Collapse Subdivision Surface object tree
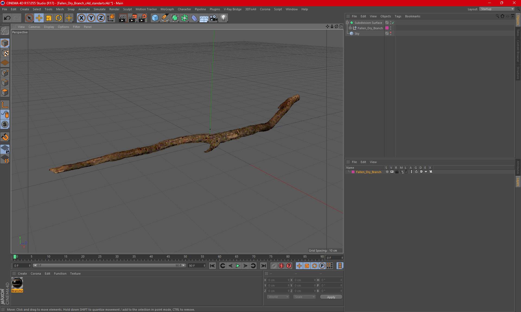Screen dimensions: 521x312 click(x=347, y=23)
